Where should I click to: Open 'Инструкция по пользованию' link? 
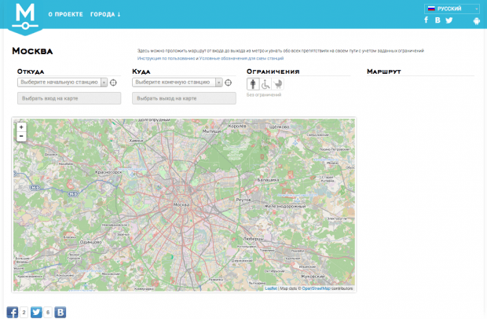point(164,58)
